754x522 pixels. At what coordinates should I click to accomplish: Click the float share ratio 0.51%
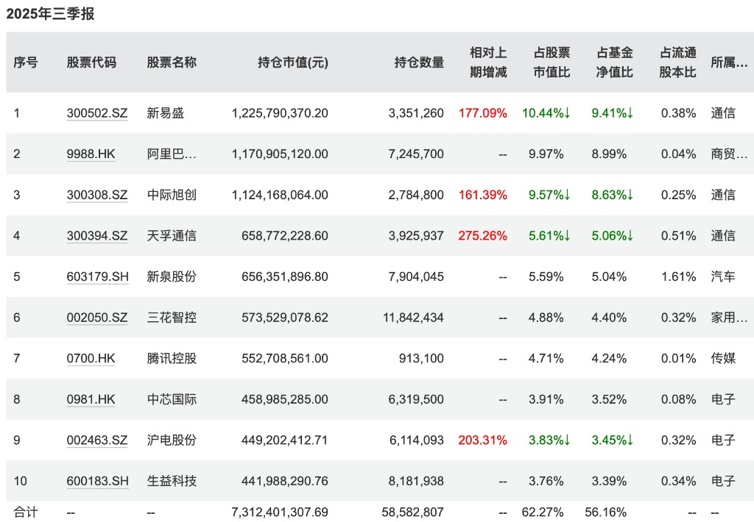678,236
